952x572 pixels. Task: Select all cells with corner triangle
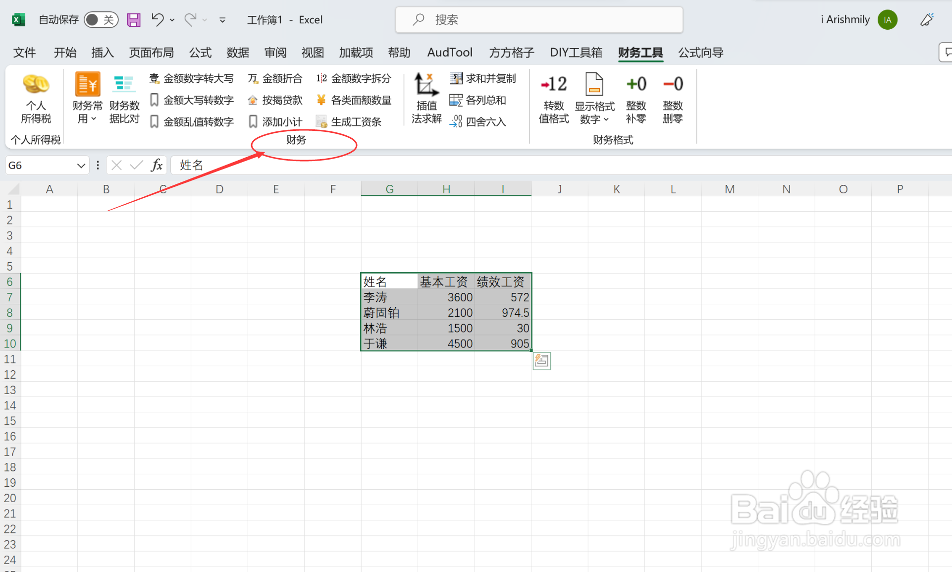[13, 189]
